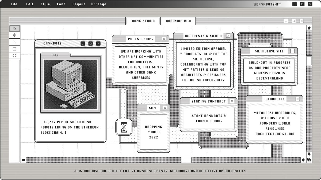Click the Dankbots description text field
This screenshot has height=180, width=321.
70,127
